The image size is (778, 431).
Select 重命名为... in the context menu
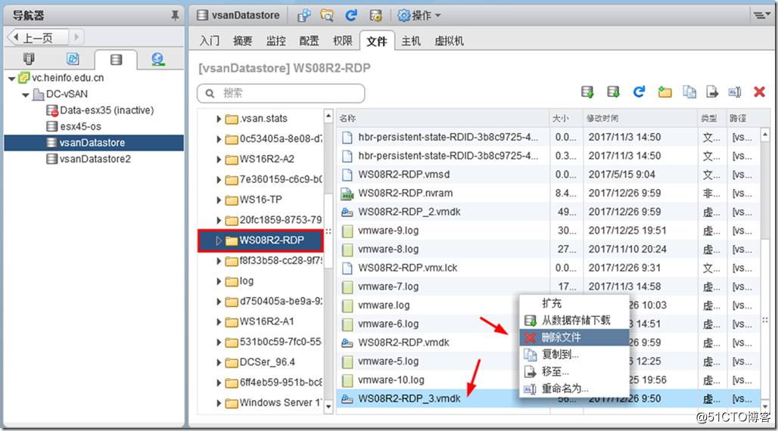(x=565, y=389)
